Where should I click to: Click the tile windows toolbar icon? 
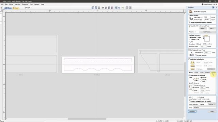[x=127, y=8]
